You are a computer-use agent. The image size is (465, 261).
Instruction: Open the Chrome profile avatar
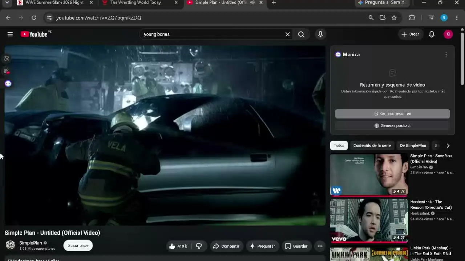tap(444, 18)
